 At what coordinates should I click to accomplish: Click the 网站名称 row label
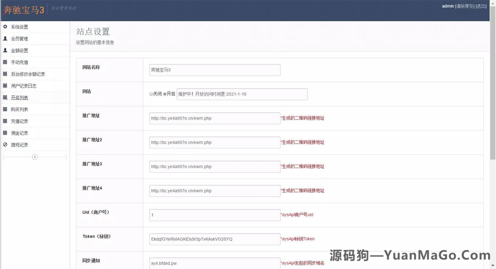[91, 67]
